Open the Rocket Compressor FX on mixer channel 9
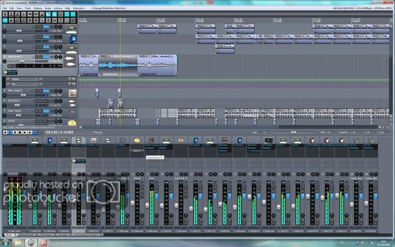This screenshot has height=247, width=395. 152,145
